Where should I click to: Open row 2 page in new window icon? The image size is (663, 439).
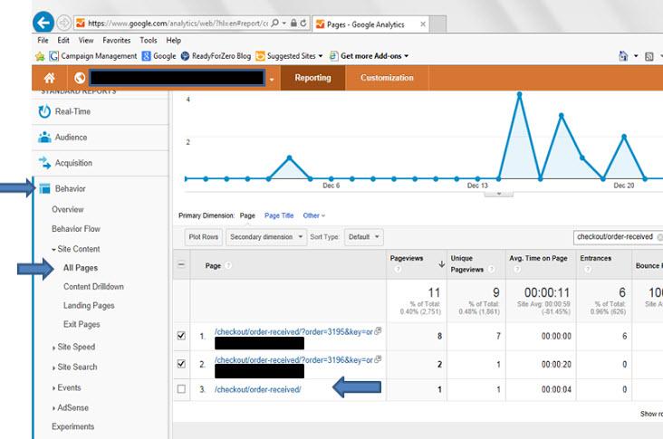[378, 359]
